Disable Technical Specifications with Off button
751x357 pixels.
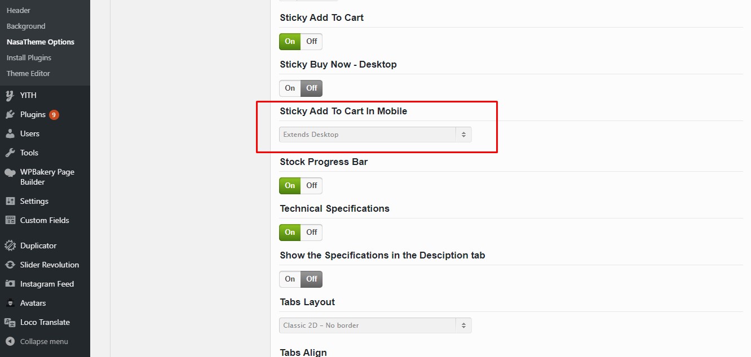[x=311, y=232]
